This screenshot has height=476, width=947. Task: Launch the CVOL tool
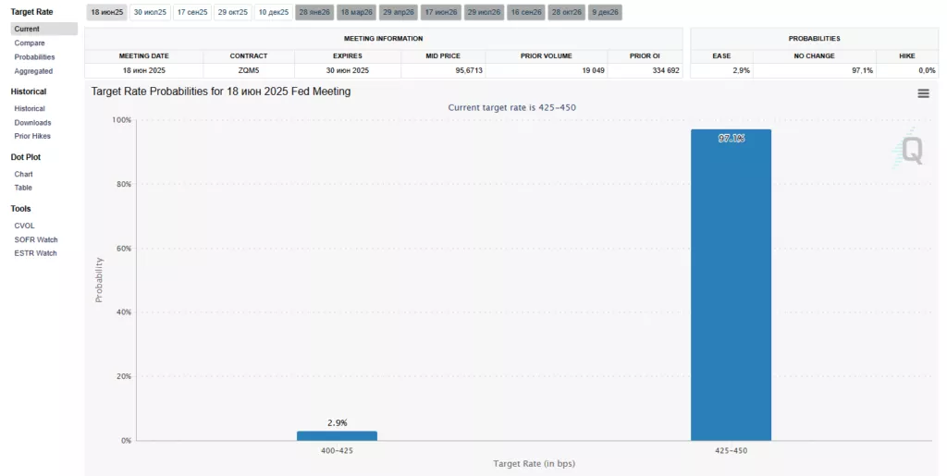tap(24, 226)
